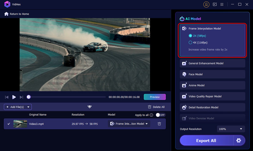The height and width of the screenshot is (151, 253).
Task: Delete Video3.mp4 with the trash icon
Action: point(159,124)
